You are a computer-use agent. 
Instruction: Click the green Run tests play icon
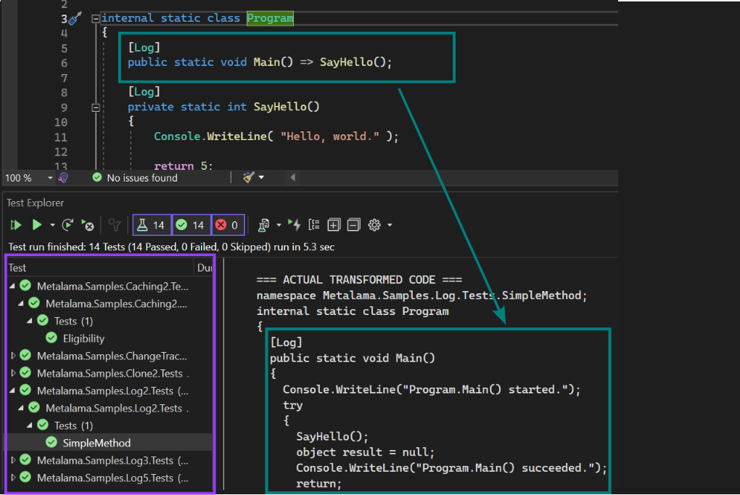37,225
